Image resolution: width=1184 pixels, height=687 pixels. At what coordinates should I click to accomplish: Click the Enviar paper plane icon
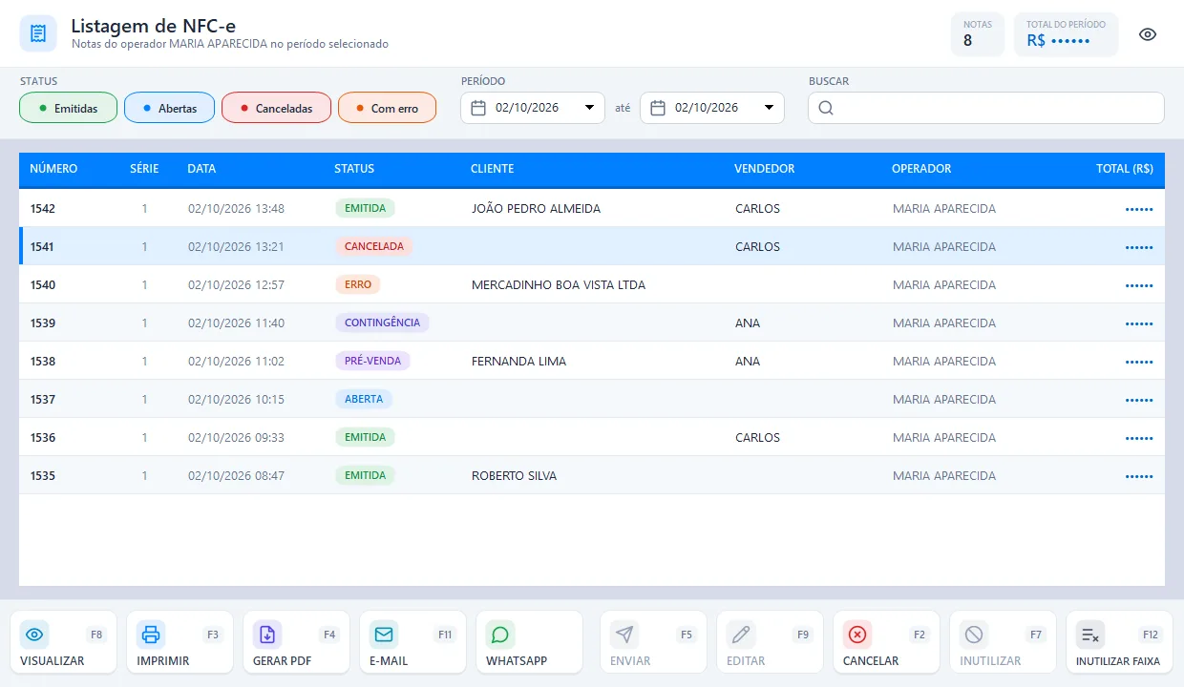tap(624, 635)
